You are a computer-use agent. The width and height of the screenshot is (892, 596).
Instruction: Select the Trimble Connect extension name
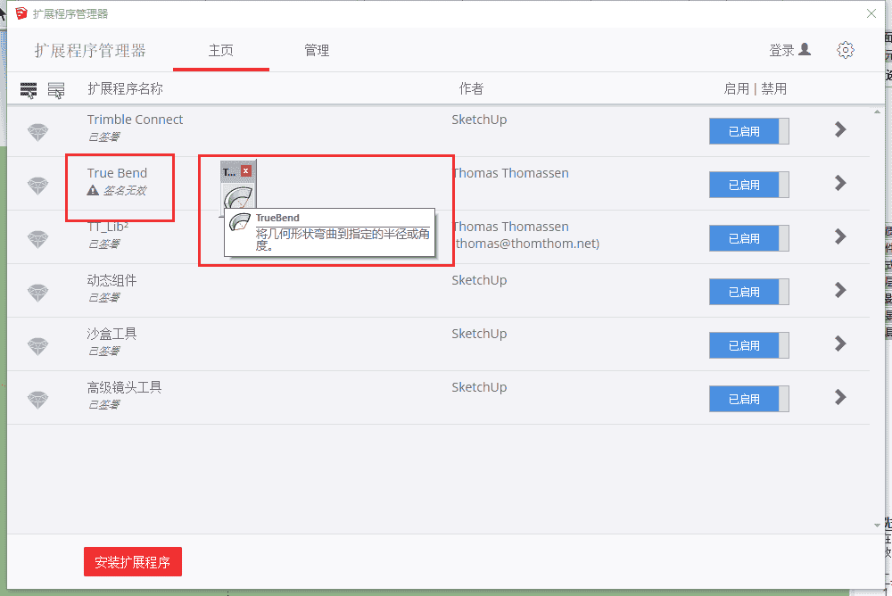[135, 120]
